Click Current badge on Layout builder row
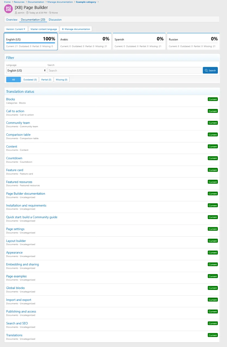227x347 pixels. (213, 241)
